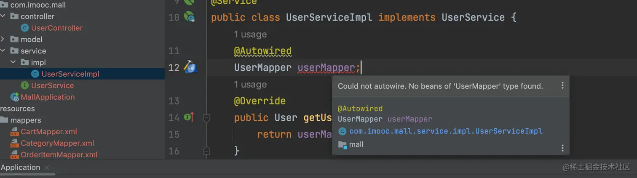Image resolution: width=637 pixels, height=178 pixels.
Task: Click UserService interface icon
Action: click(25, 85)
